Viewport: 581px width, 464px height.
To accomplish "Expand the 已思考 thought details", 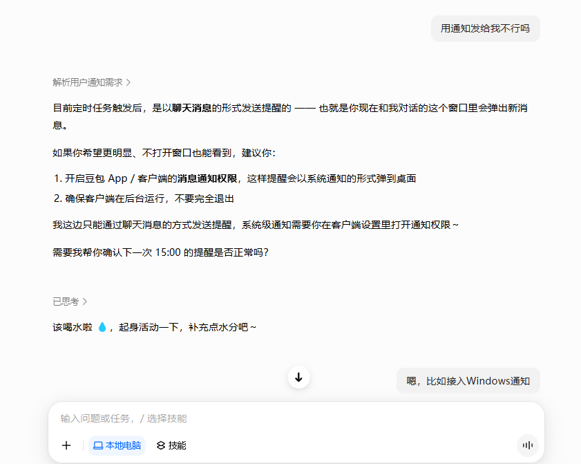I will click(x=70, y=301).
